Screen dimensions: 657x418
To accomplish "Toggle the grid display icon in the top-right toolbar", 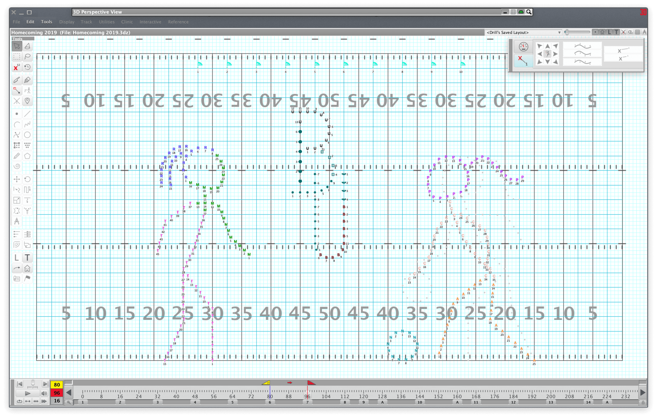I will coord(637,32).
